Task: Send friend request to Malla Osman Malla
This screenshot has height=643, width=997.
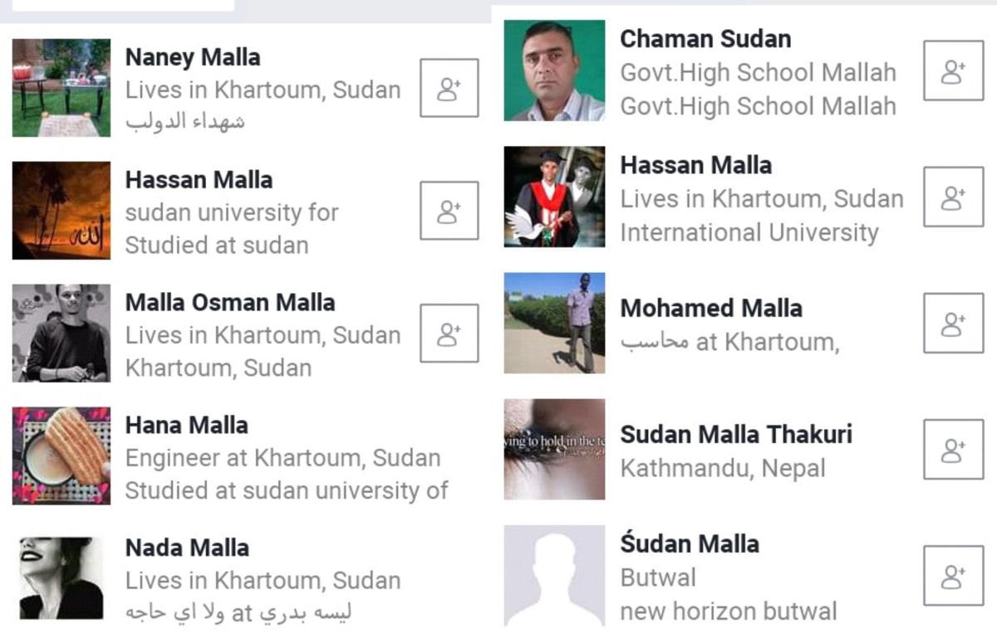Action: 449,334
